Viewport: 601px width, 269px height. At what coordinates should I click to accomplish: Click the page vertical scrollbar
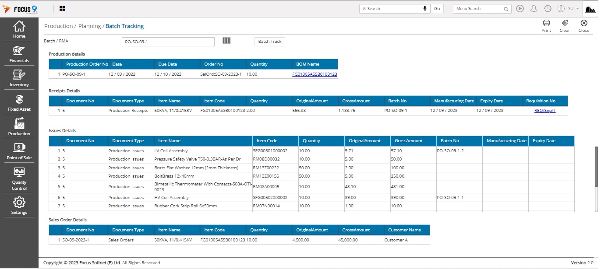click(596, 166)
